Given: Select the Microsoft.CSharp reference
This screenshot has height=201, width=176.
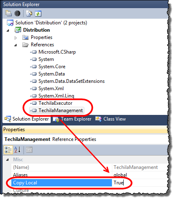Looking at the screenshot, I should [57, 52].
